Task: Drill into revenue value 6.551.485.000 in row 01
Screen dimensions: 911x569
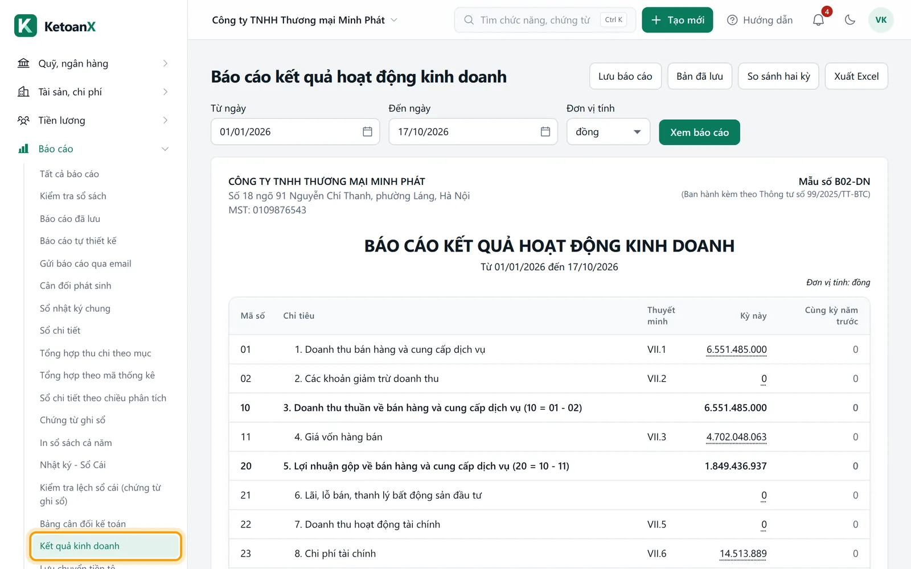Action: tap(736, 349)
